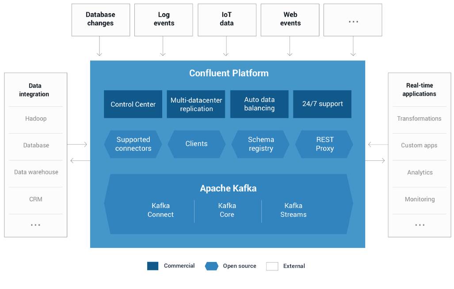Click the Supported connectors hexagon
The height and width of the screenshot is (289, 454).
[133, 144]
